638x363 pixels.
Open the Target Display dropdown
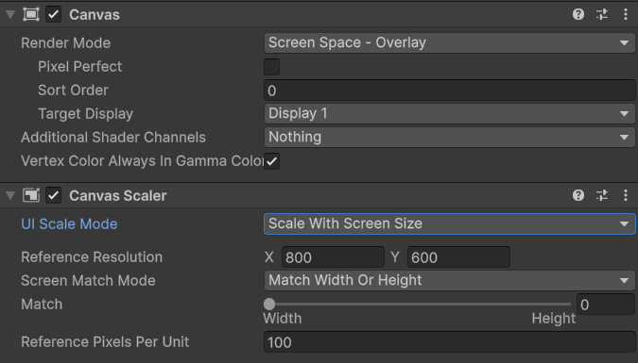[449, 114]
